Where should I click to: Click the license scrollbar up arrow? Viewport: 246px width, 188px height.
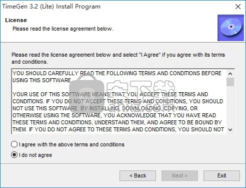tap(230, 74)
